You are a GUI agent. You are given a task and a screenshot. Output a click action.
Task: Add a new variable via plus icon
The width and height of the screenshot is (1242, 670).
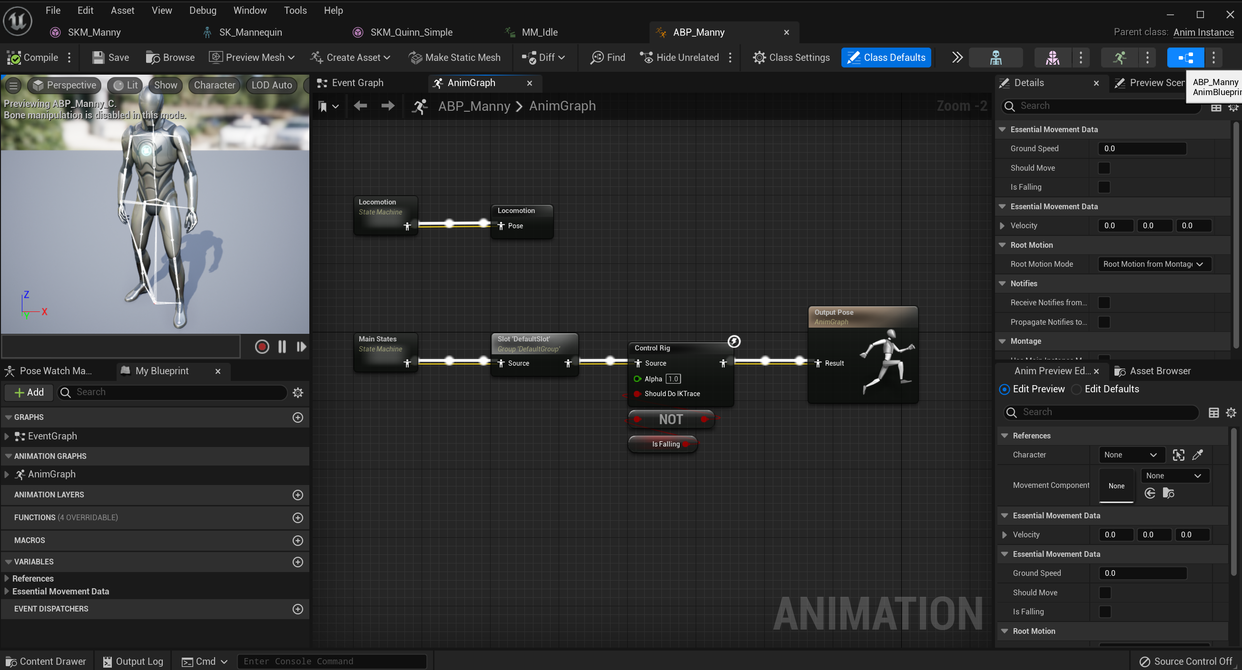(298, 562)
